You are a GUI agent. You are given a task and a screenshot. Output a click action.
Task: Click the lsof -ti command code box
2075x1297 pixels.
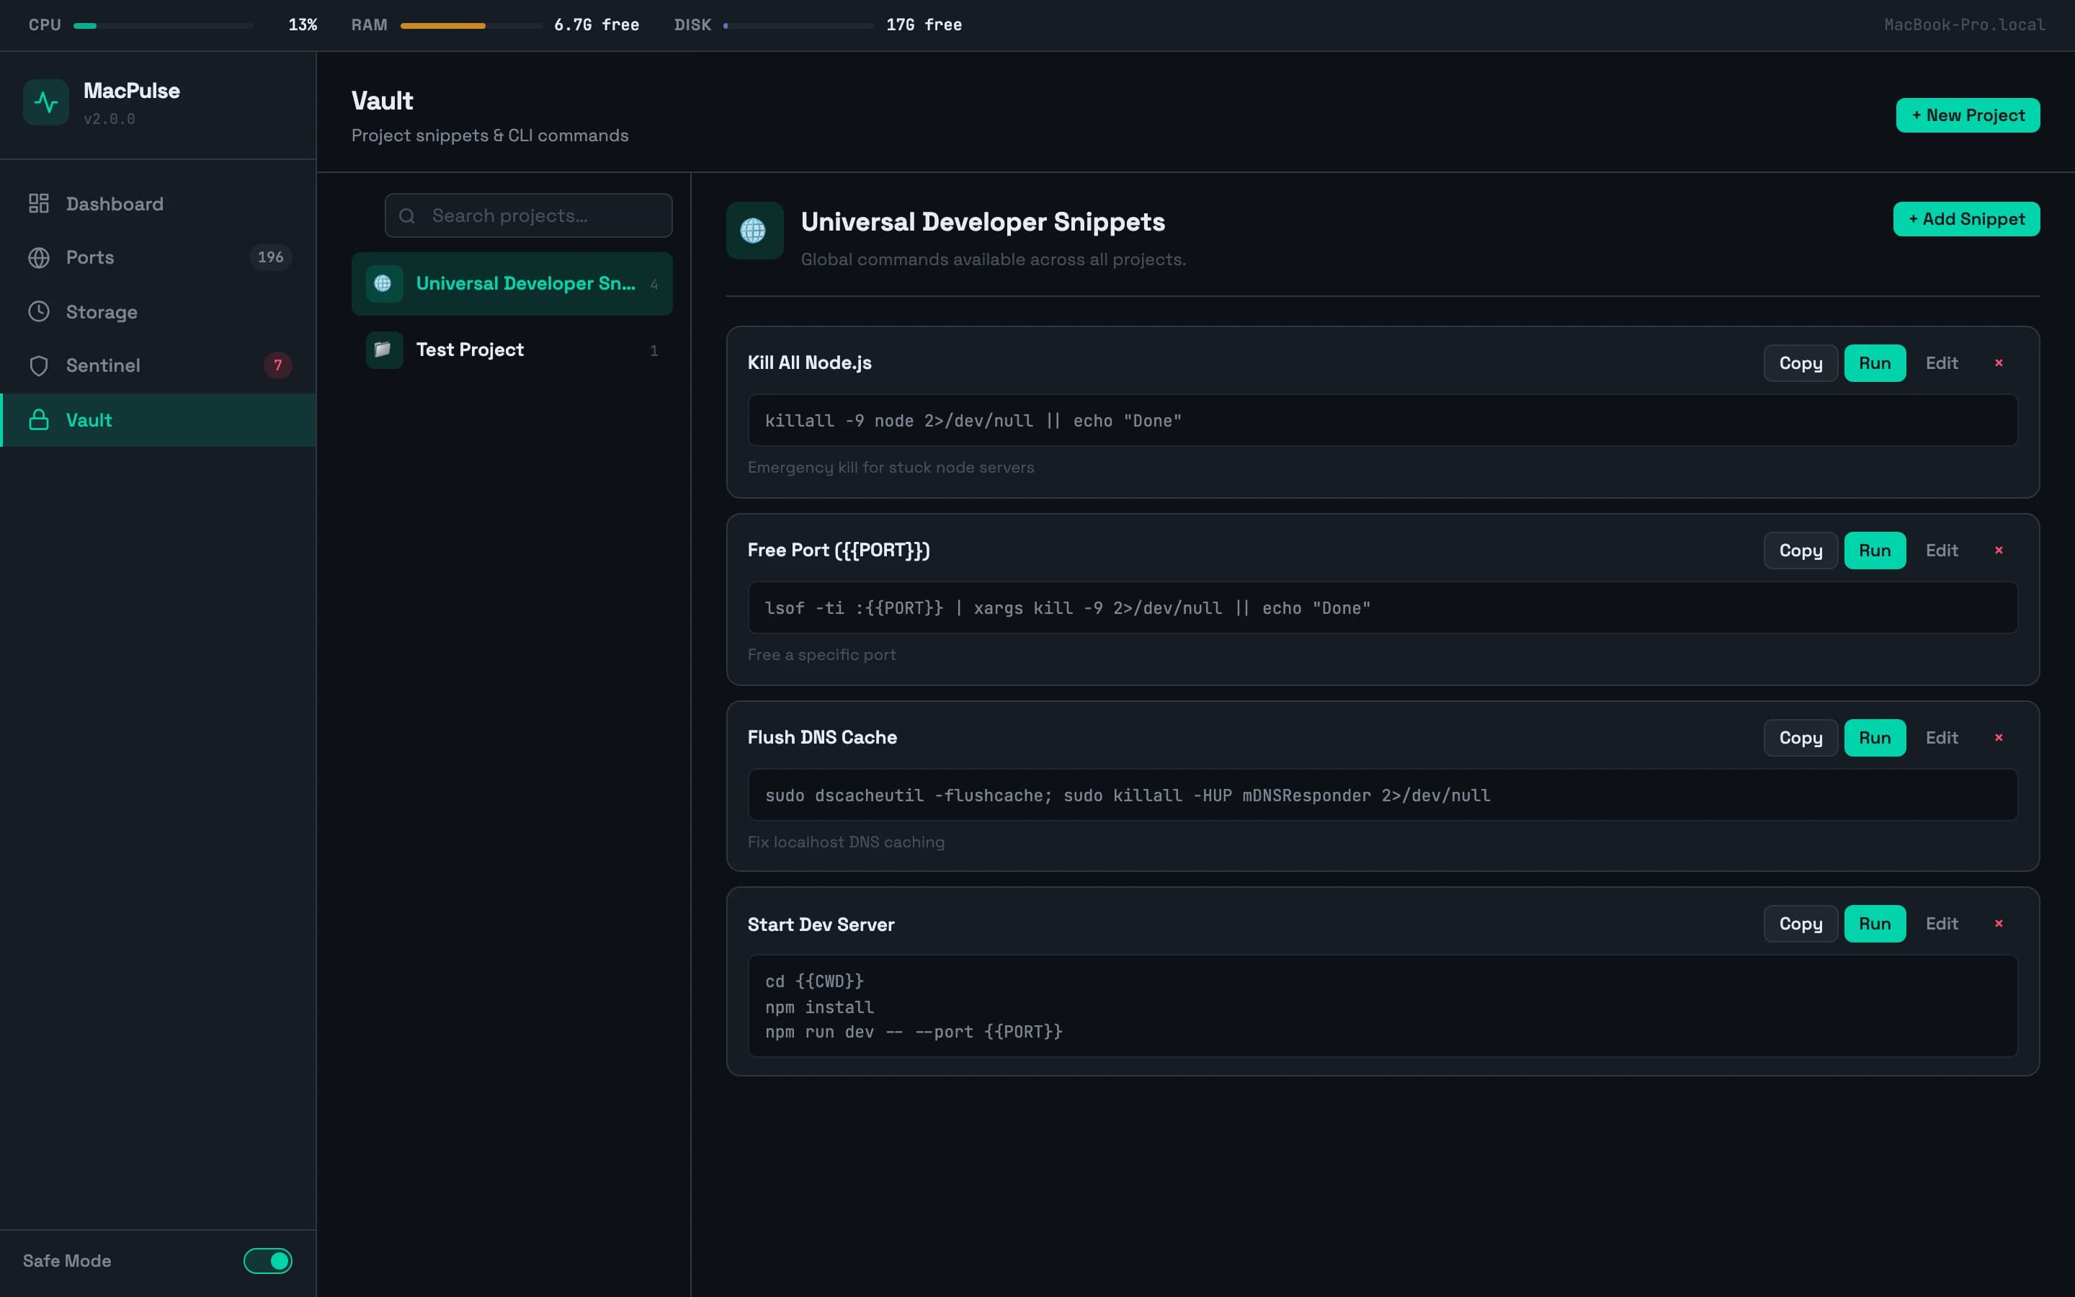[x=1382, y=607]
